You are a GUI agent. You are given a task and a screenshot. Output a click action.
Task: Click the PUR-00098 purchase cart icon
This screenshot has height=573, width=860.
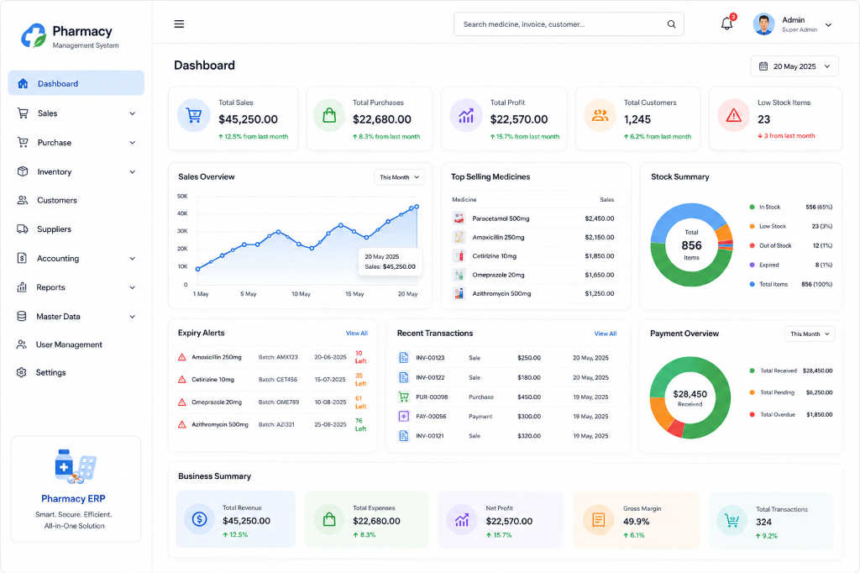[x=404, y=397]
